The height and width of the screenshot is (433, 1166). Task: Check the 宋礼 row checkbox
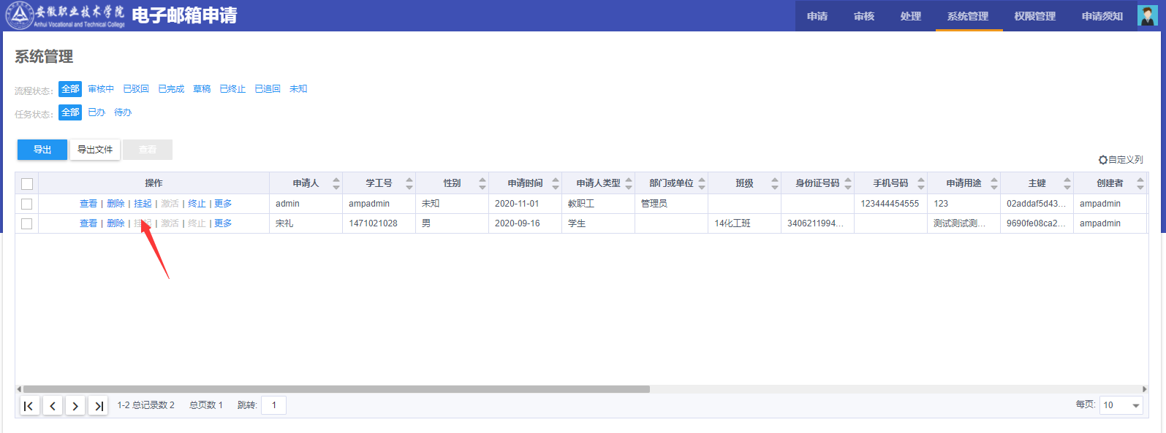27,223
